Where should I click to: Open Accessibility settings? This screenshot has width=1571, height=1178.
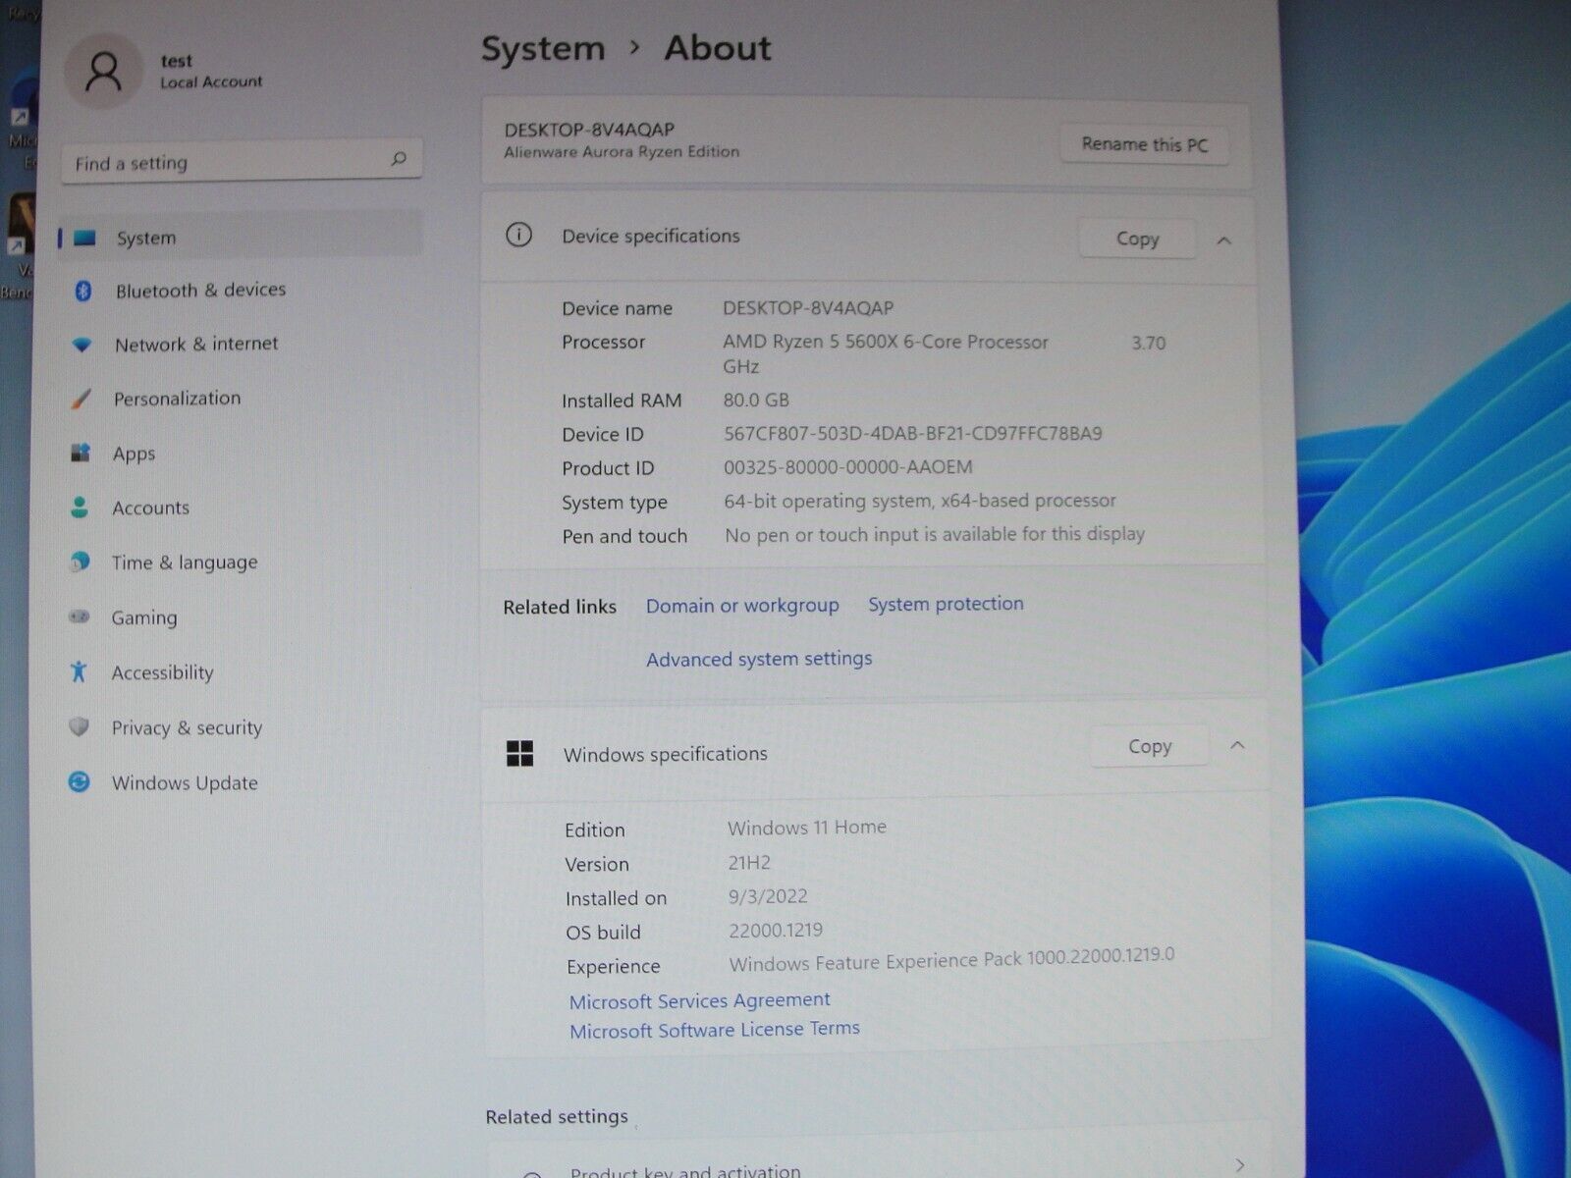pos(162,672)
